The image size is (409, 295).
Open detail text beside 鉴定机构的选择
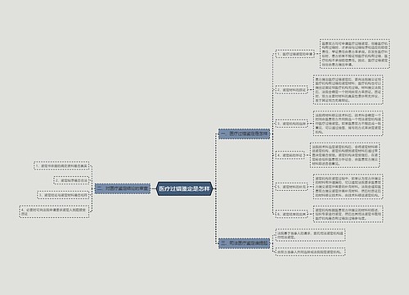tap(348, 124)
